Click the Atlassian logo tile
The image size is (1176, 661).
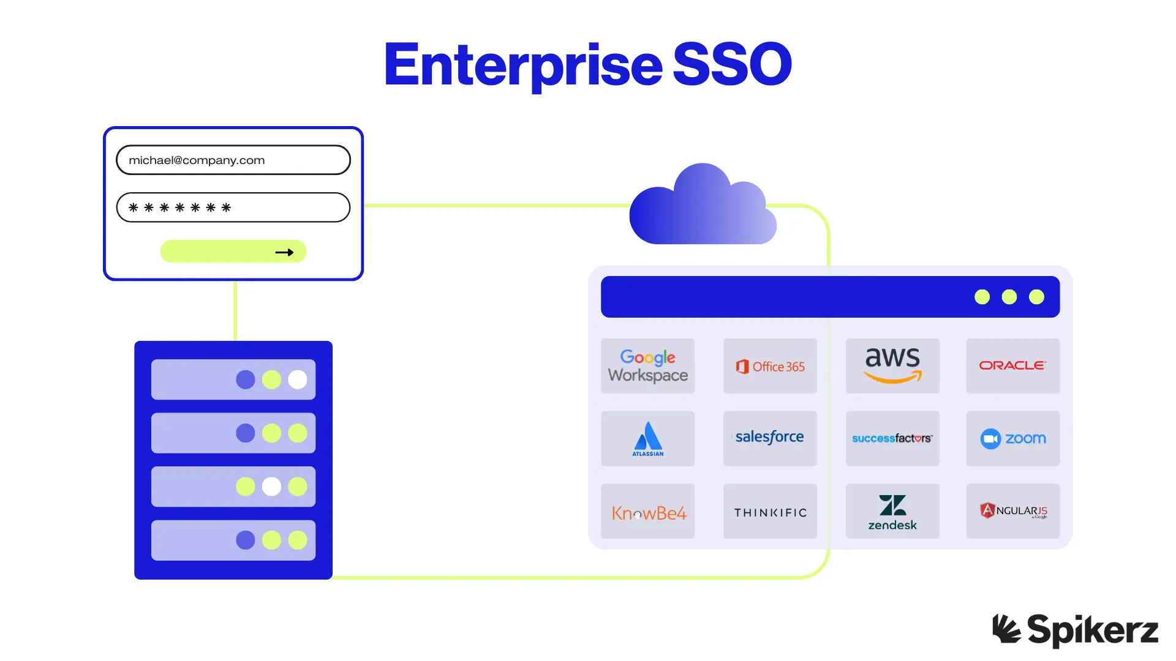647,438
